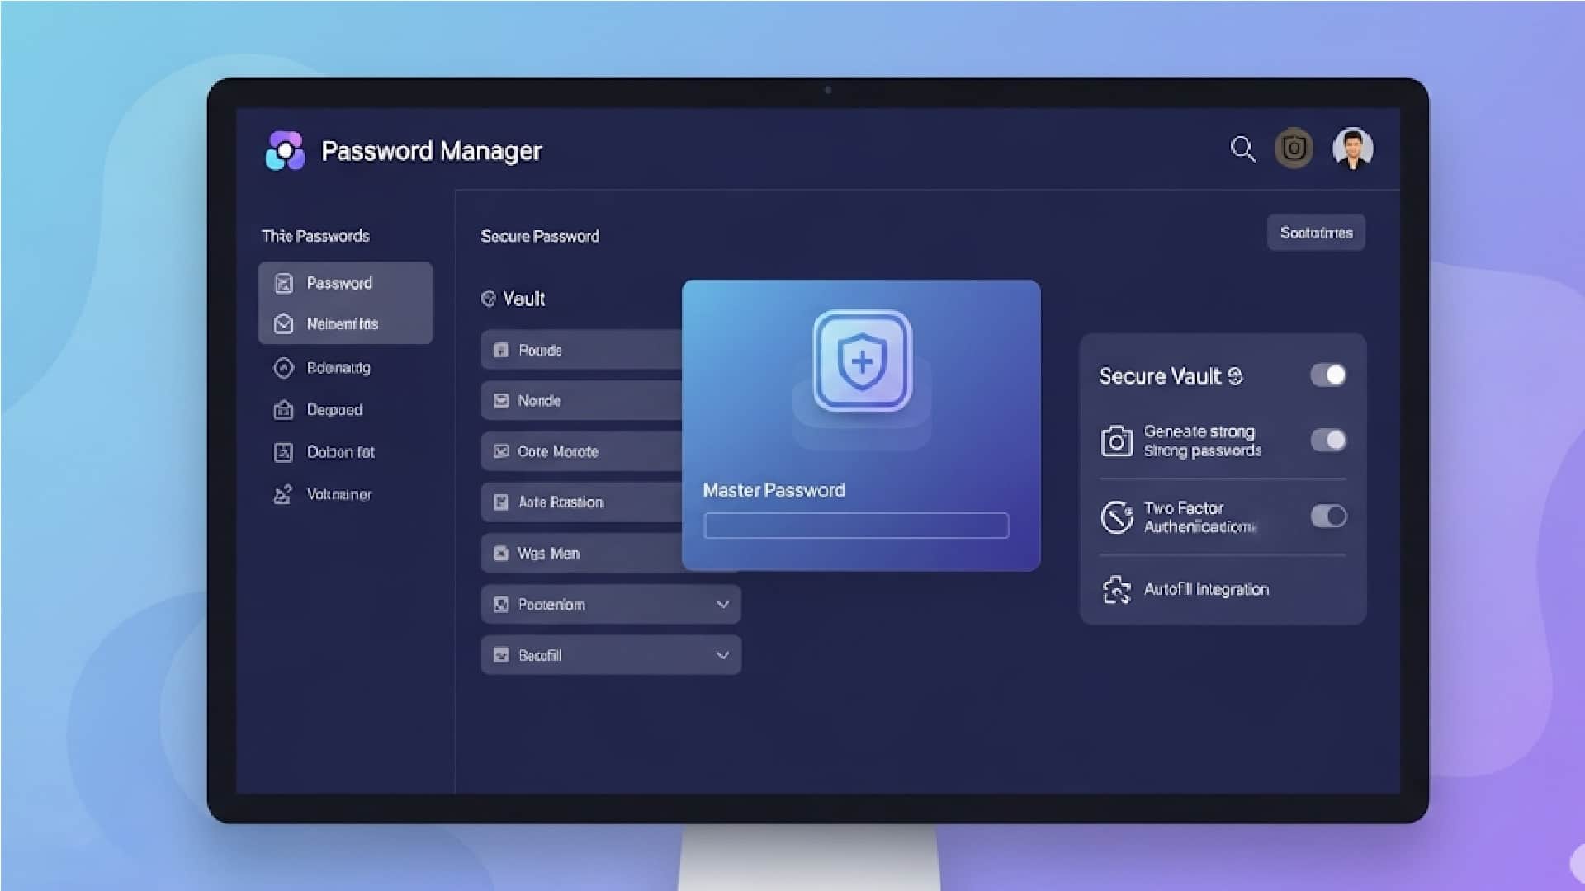The width and height of the screenshot is (1585, 891).
Task: Click the Password Manager app logo
Action: coord(285,150)
